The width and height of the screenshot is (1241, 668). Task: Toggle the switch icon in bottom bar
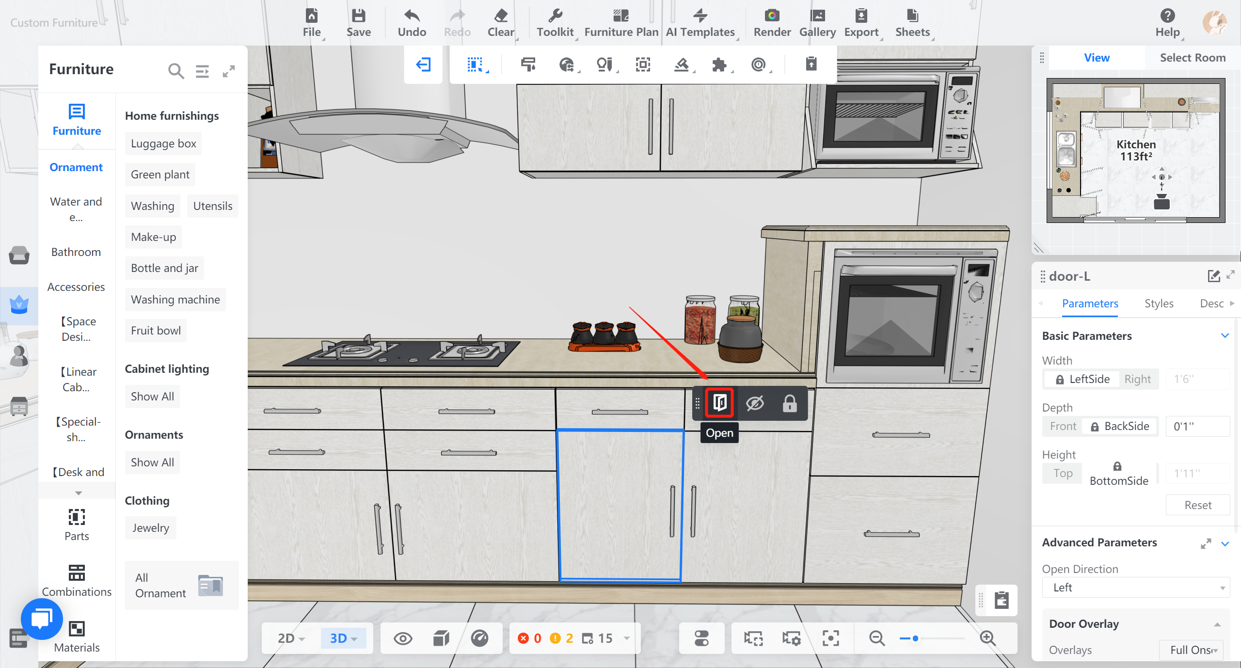pyautogui.click(x=701, y=638)
